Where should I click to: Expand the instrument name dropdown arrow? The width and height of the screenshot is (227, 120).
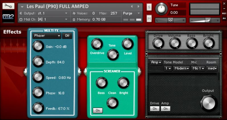click(x=22, y=7)
